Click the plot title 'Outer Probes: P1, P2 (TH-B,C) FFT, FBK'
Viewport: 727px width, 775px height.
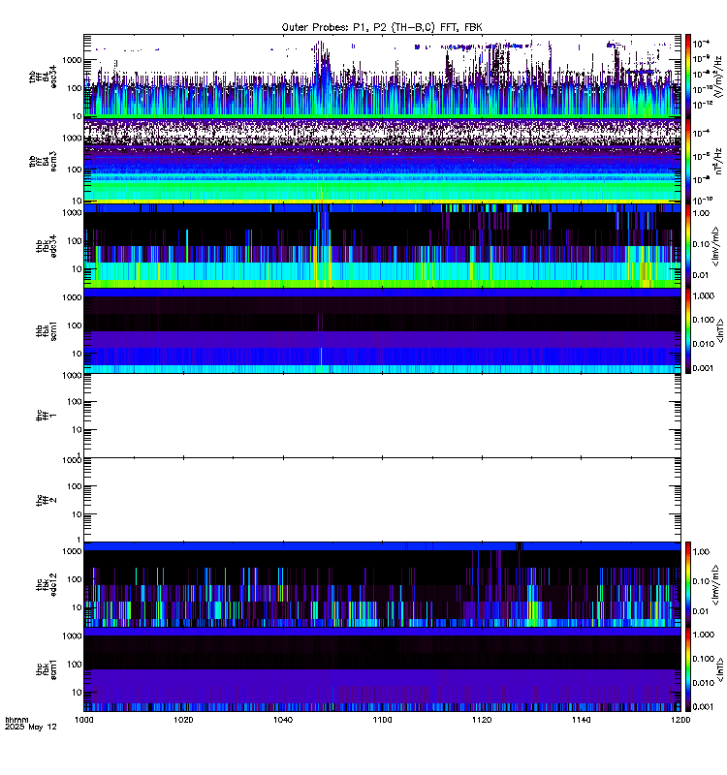click(x=382, y=28)
